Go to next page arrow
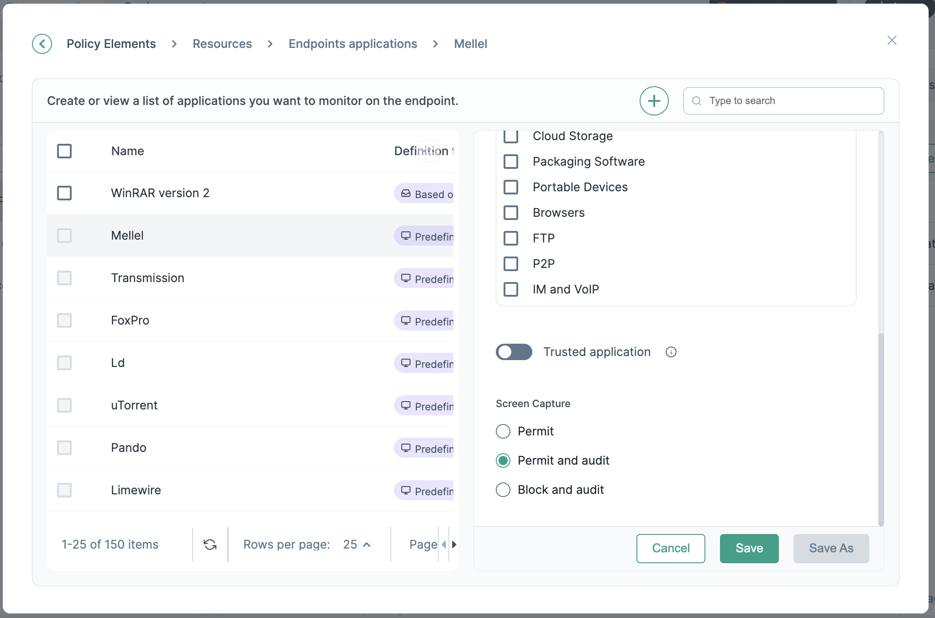Image resolution: width=935 pixels, height=618 pixels. 454,545
